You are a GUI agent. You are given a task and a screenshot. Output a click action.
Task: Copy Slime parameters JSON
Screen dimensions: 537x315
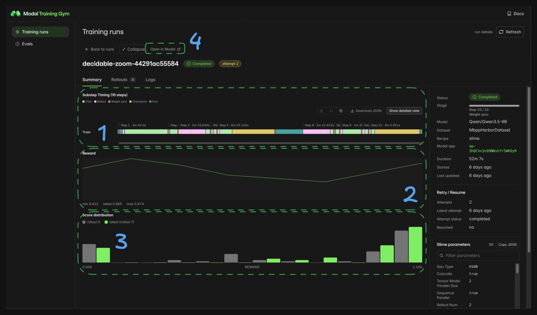pos(507,244)
